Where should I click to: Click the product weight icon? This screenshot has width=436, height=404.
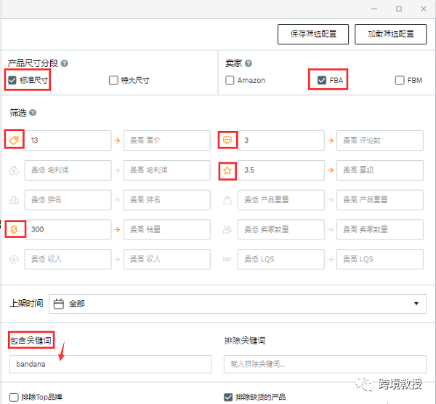227,200
